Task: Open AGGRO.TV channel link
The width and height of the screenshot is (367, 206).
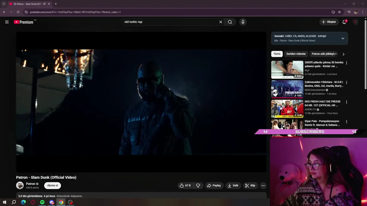Action: click(x=310, y=110)
